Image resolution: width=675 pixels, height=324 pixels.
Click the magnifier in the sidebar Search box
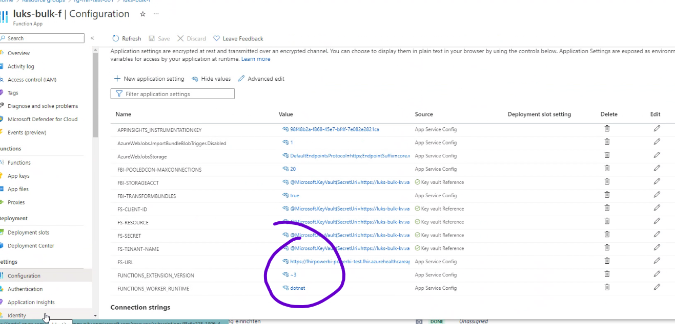pos(2,38)
